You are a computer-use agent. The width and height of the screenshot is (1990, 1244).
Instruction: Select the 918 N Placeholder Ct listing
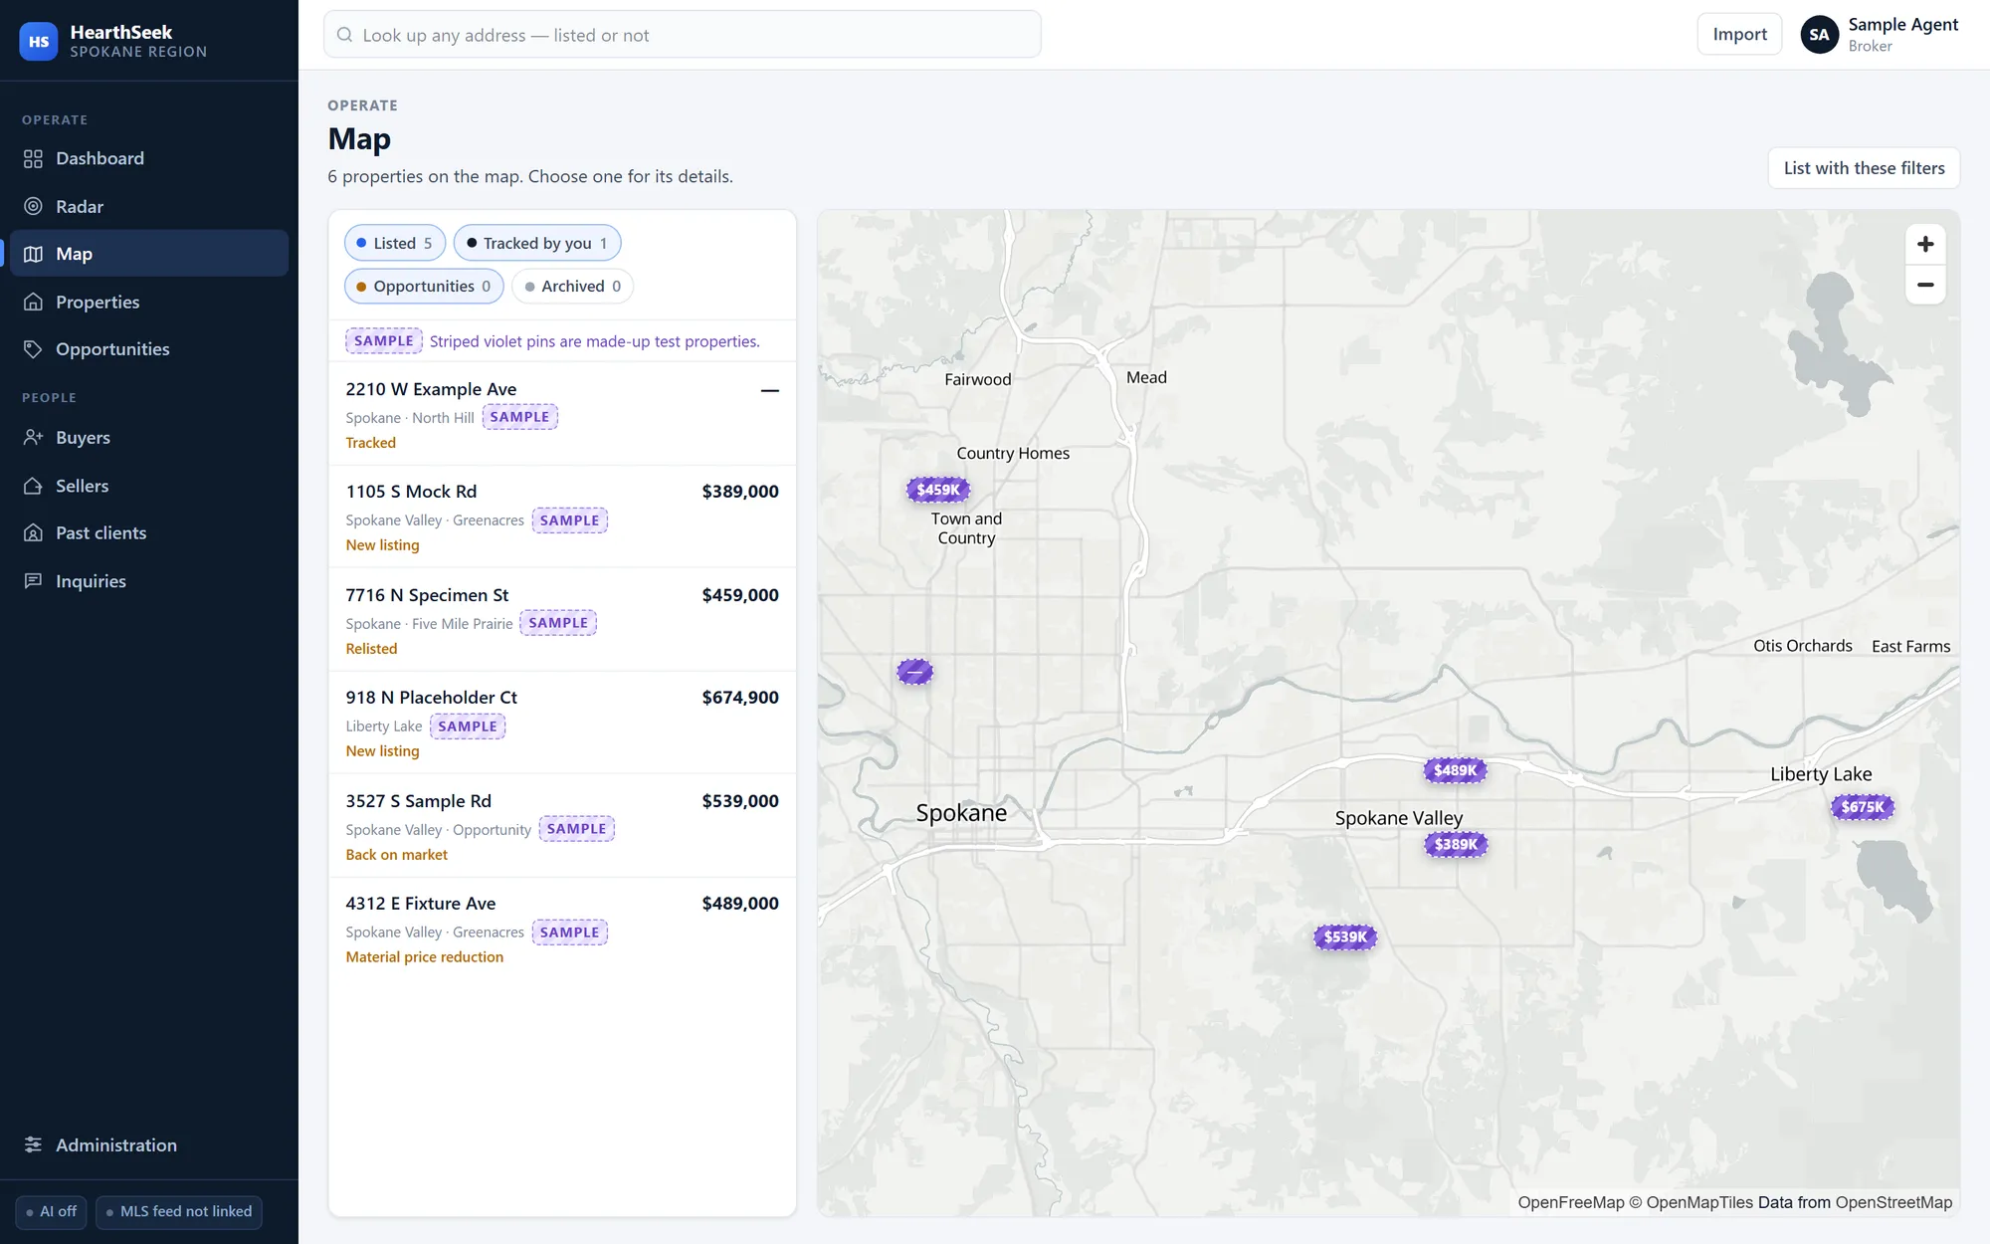(562, 723)
